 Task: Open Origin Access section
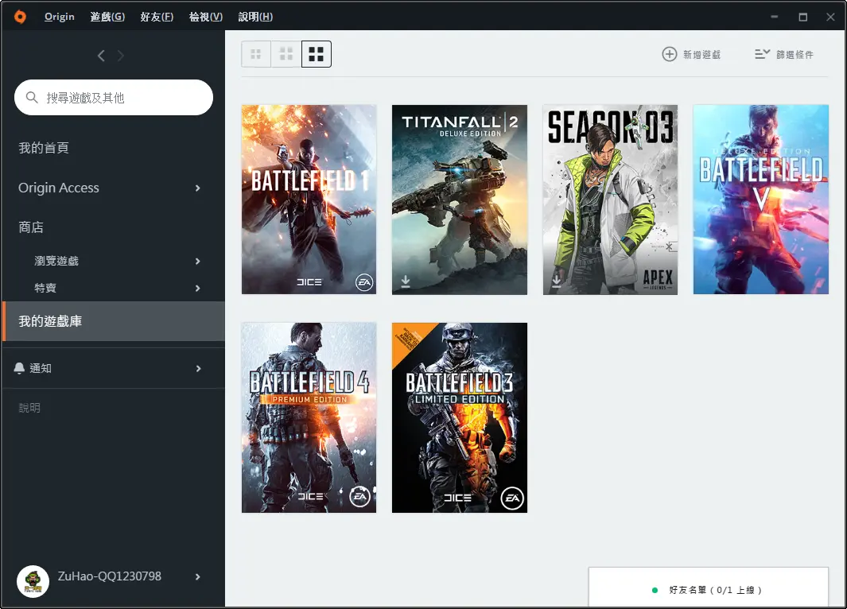59,188
